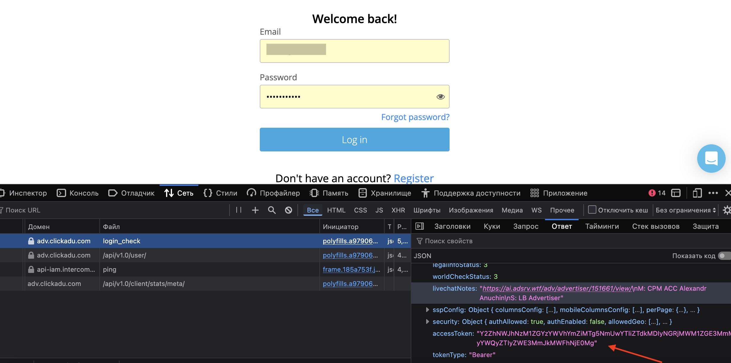Screen dimensions: 731x363
Task: Expand the sspConfig object
Action: 427,310
